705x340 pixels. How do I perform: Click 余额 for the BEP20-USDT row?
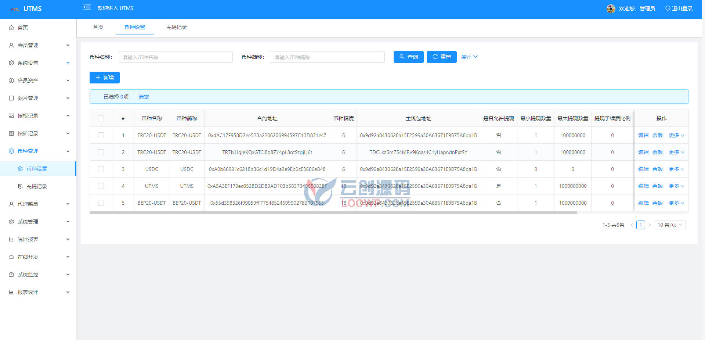[657, 203]
